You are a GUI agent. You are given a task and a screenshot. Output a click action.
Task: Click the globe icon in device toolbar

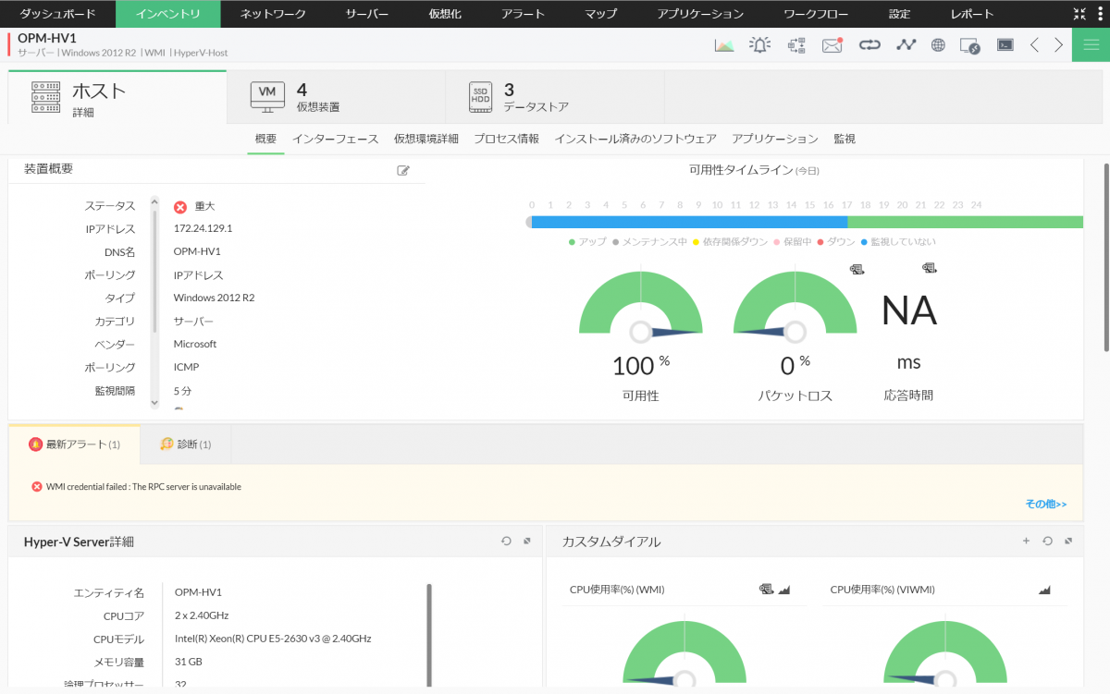click(x=938, y=44)
